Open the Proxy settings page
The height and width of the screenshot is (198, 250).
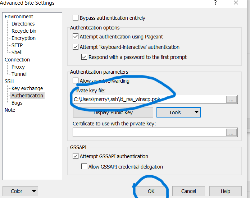click(18, 67)
